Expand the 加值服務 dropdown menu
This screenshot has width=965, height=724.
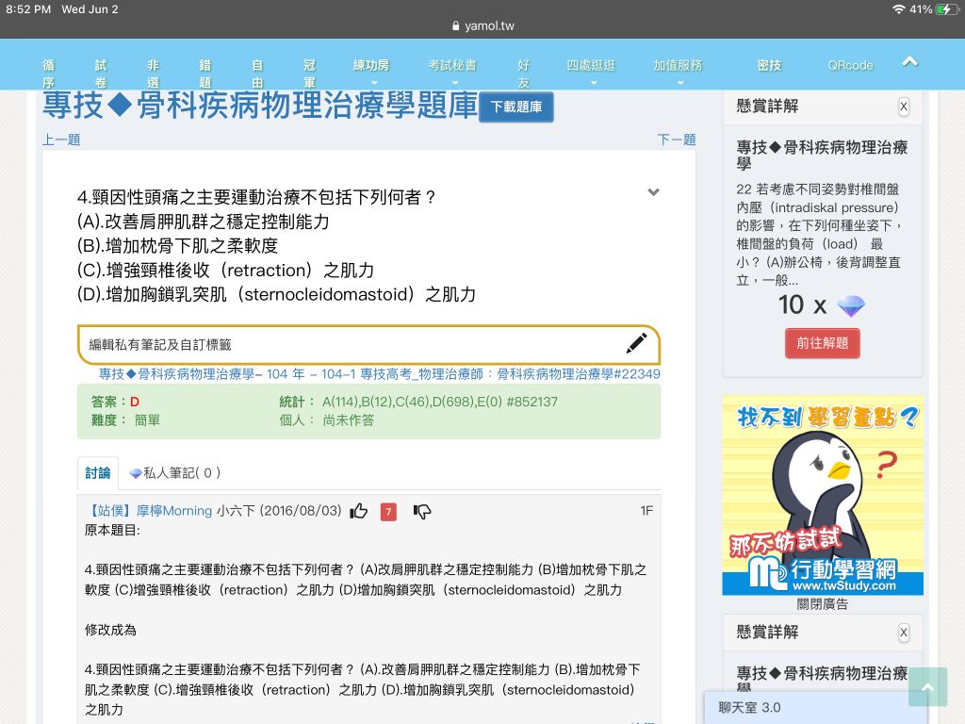click(678, 71)
